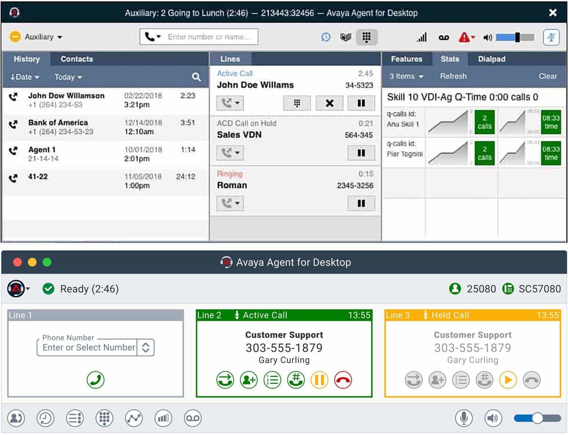The height and width of the screenshot is (435, 568).
Task: Open call details list icon on Line 2
Action: [x=272, y=380]
